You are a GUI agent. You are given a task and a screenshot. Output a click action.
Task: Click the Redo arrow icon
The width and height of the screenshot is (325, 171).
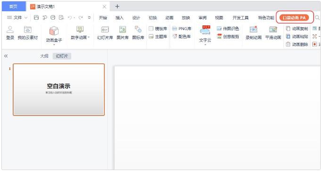81,17
